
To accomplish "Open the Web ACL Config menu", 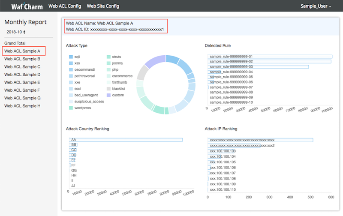I will (x=65, y=6).
